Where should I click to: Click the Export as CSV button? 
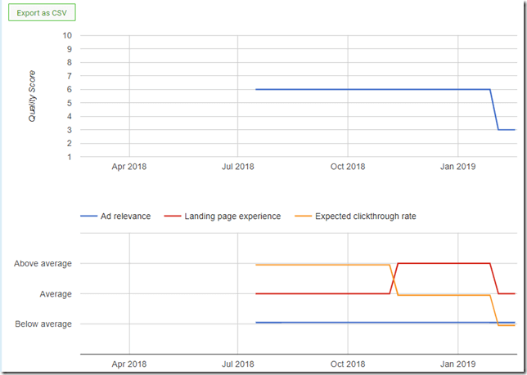[x=42, y=14]
